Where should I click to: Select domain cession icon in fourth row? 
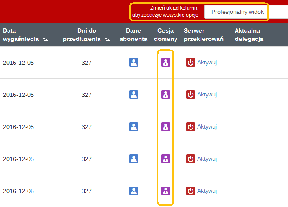click(x=166, y=159)
